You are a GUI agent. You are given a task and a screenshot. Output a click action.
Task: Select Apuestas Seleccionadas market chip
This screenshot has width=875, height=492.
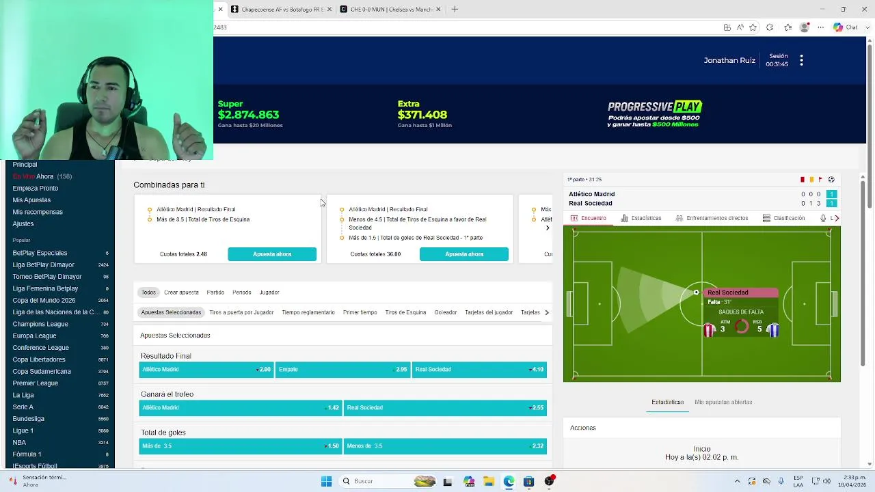(171, 312)
